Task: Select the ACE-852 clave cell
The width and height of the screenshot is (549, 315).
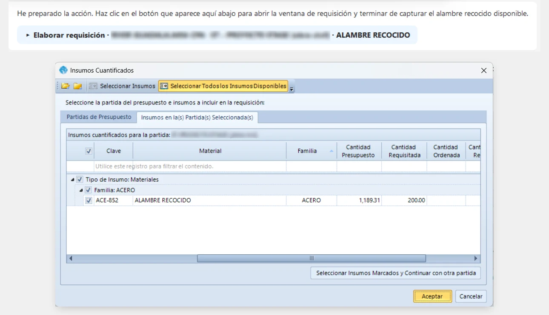Action: pos(114,200)
